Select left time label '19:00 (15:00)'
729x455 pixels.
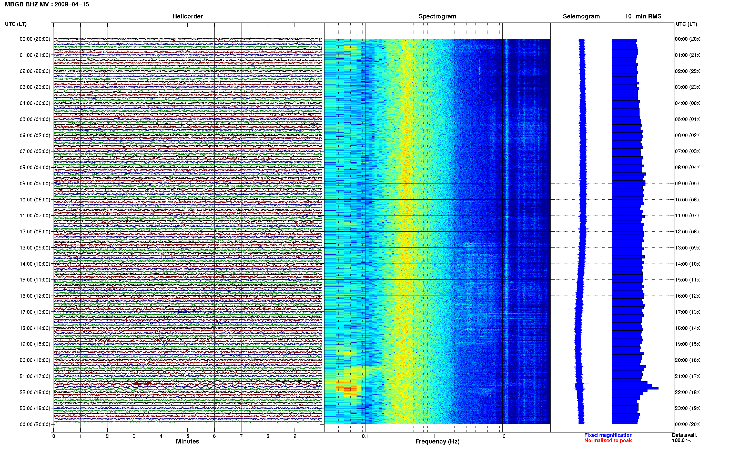(35, 344)
